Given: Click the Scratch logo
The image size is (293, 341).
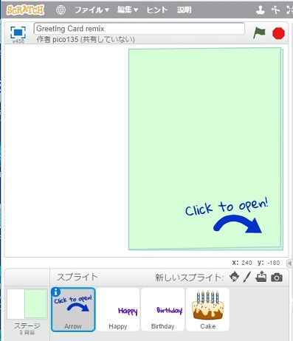Looking at the screenshot, I should pyautogui.click(x=25, y=10).
